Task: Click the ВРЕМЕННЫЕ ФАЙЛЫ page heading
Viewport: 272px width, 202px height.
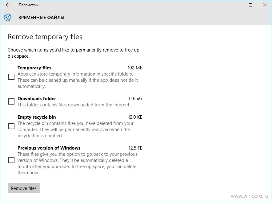Action: [41, 18]
